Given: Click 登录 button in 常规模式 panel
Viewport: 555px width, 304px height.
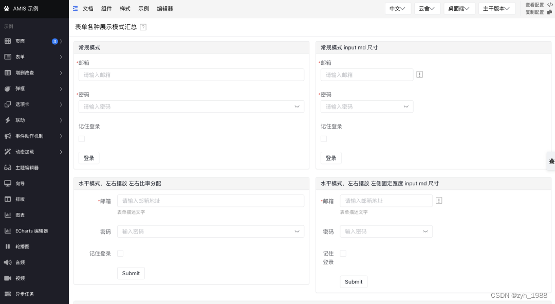Looking at the screenshot, I should tap(89, 158).
